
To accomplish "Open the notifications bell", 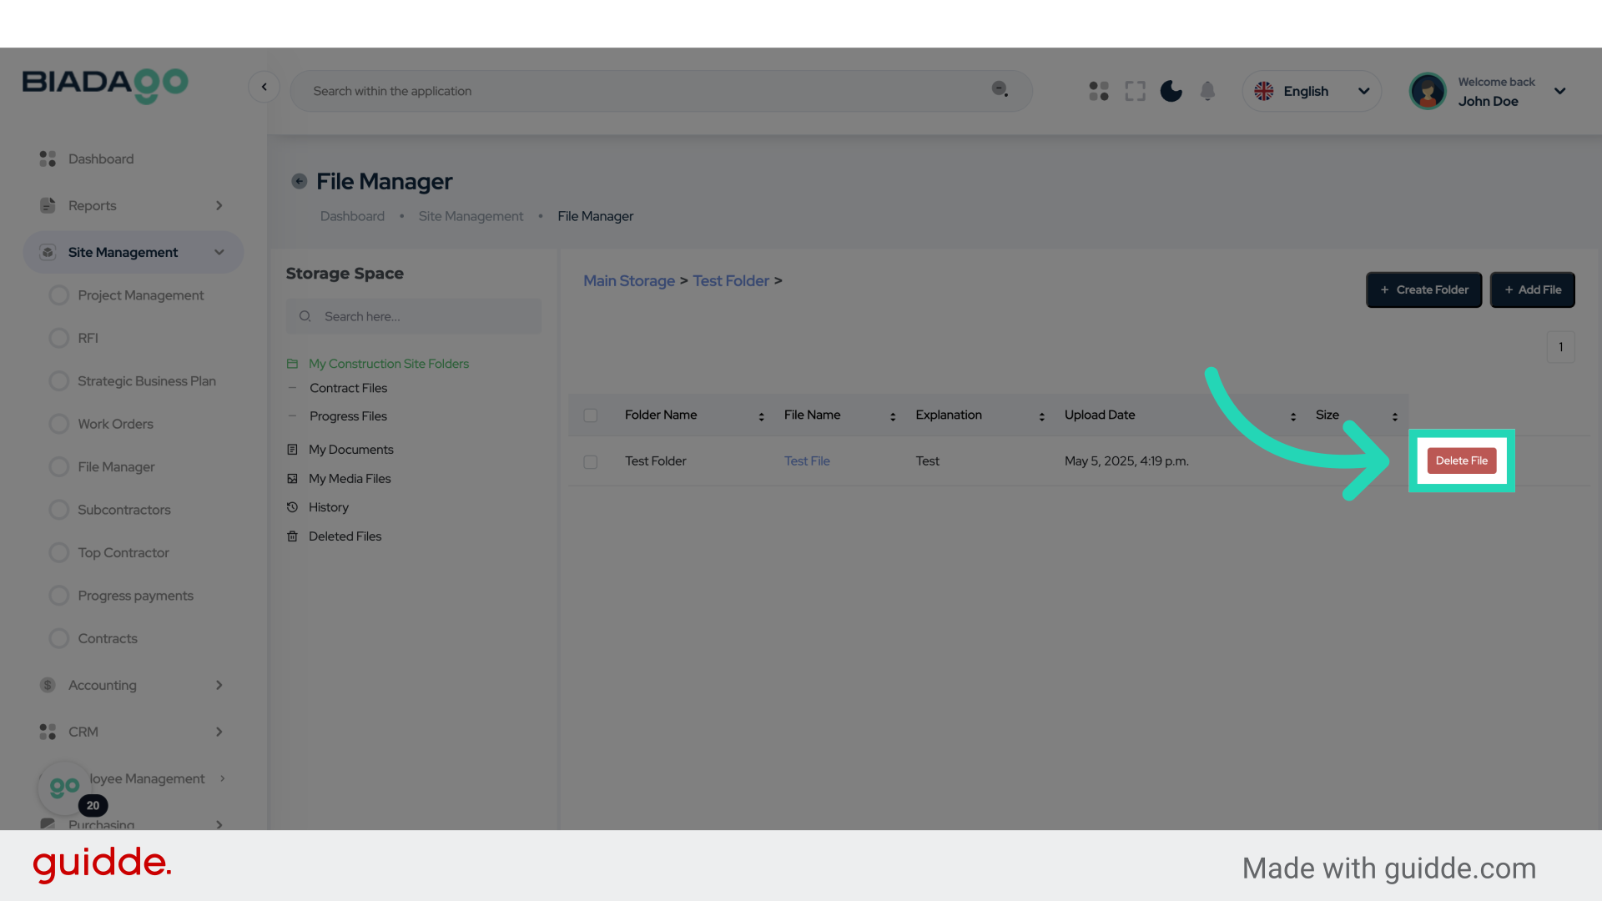I will (x=1207, y=91).
